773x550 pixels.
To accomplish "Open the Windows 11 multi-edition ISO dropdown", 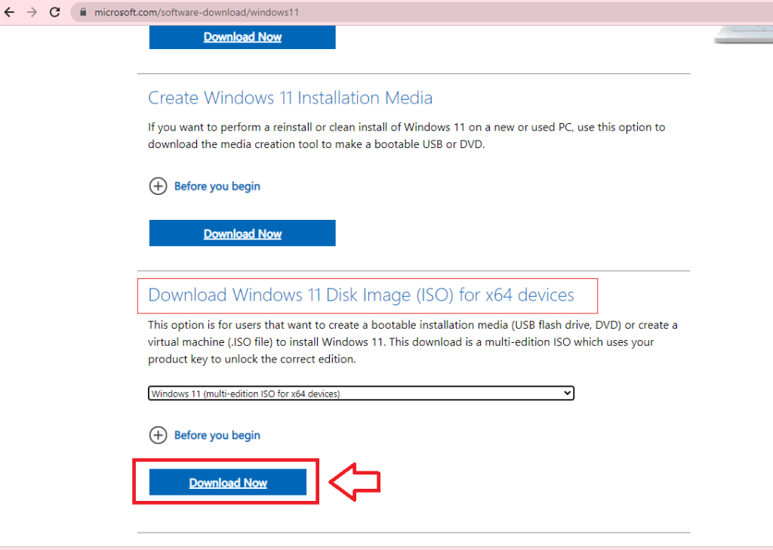I will tap(361, 394).
